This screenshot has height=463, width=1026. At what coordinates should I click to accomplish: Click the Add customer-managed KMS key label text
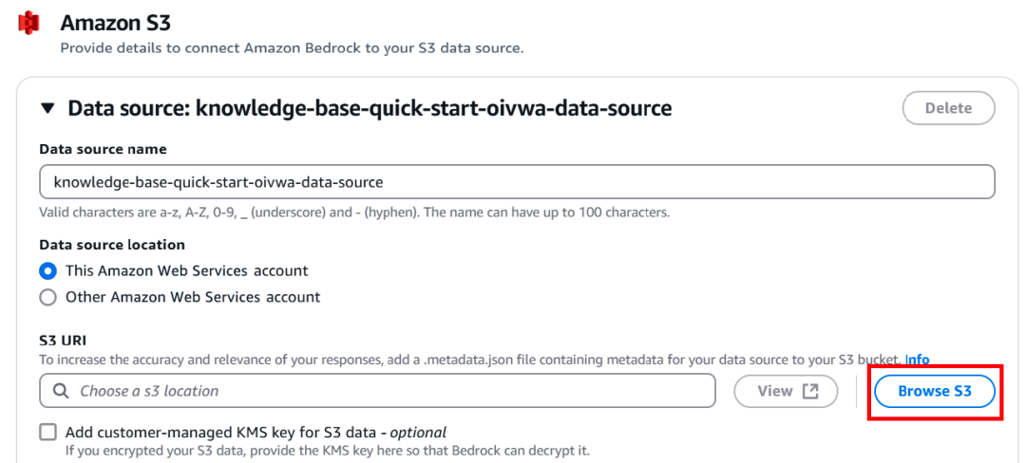point(256,433)
